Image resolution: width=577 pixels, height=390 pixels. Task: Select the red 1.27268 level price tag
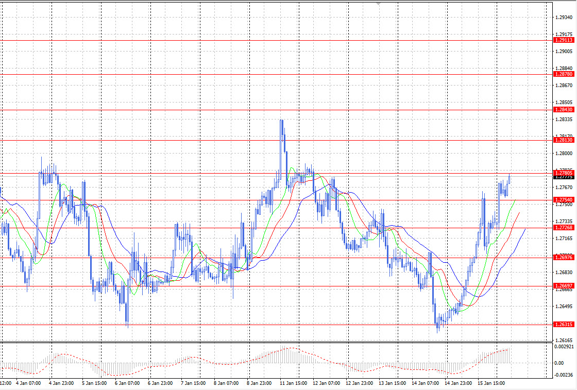564,228
